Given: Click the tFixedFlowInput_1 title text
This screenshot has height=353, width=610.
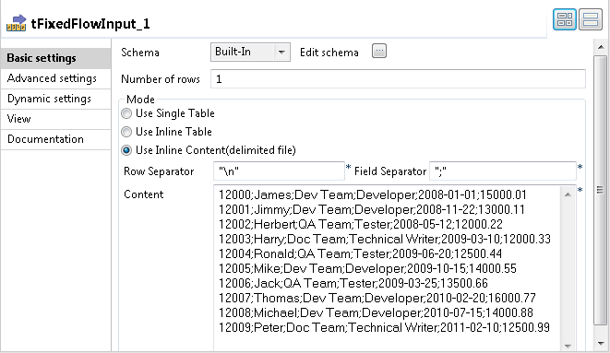Looking at the screenshot, I should (90, 24).
